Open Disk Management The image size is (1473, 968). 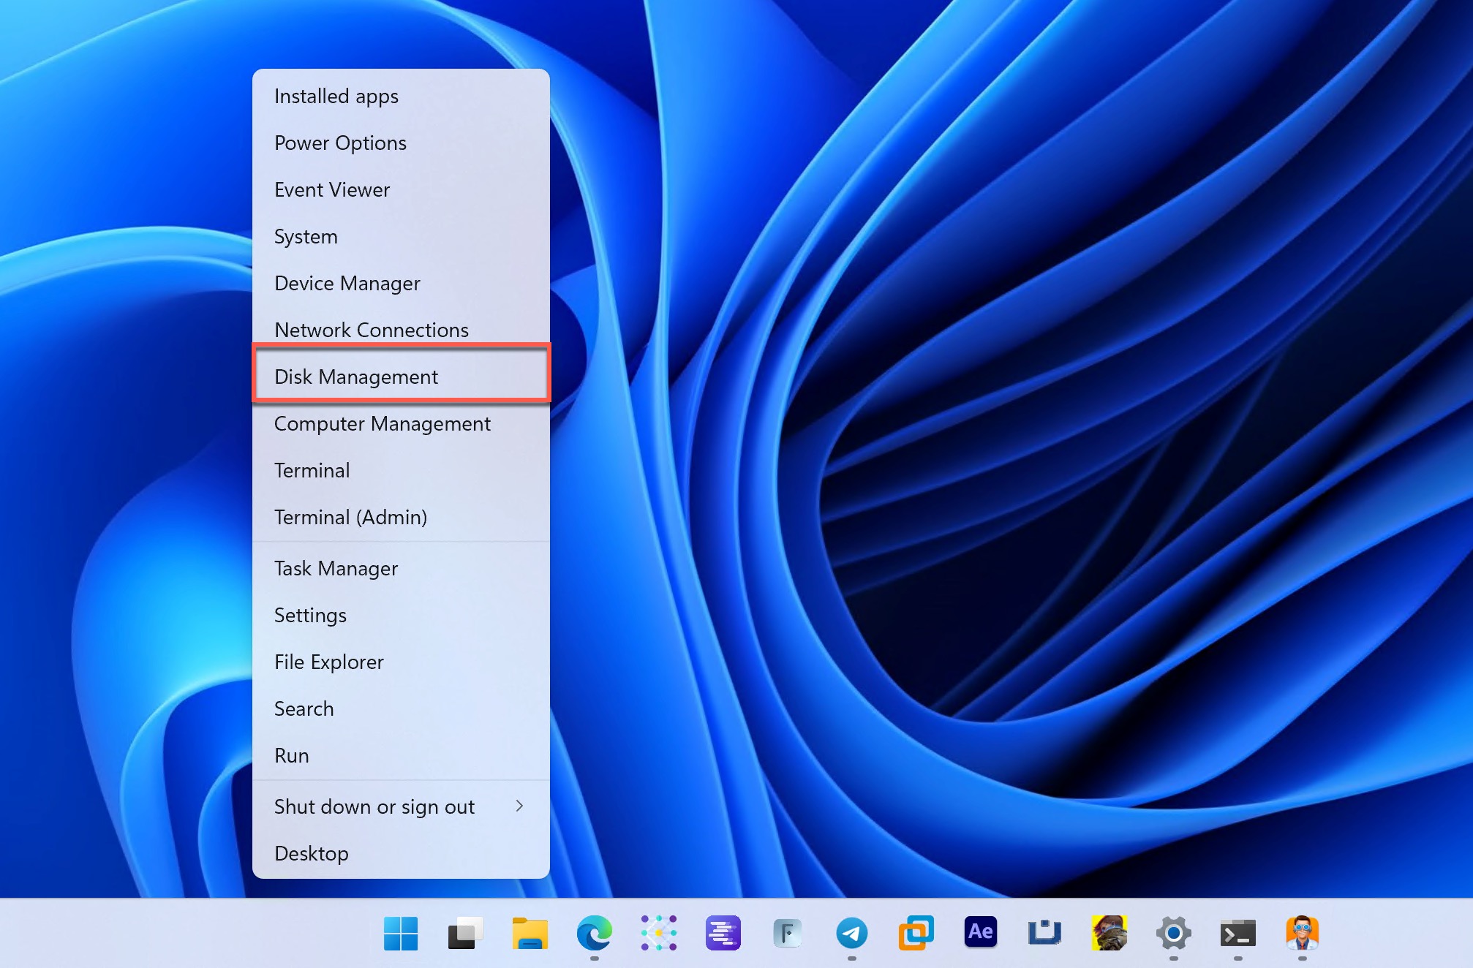click(x=401, y=377)
